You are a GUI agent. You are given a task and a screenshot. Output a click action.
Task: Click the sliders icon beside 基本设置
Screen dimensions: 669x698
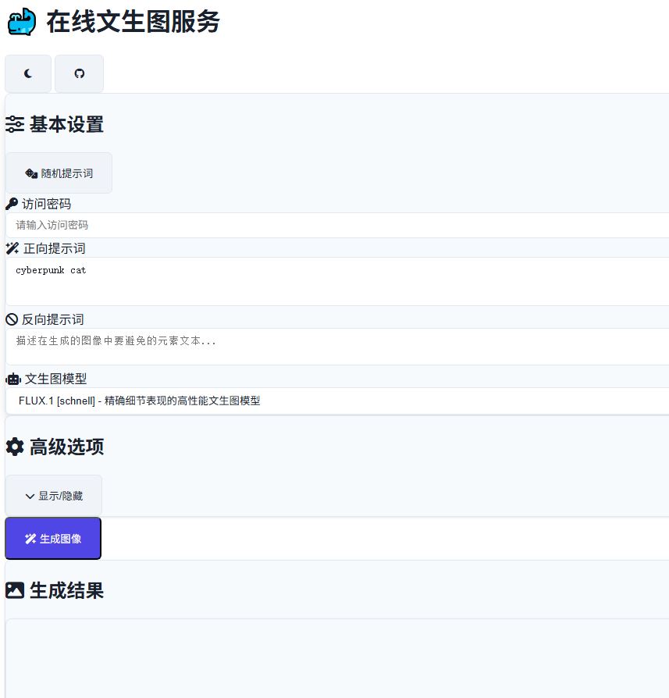[x=15, y=125]
